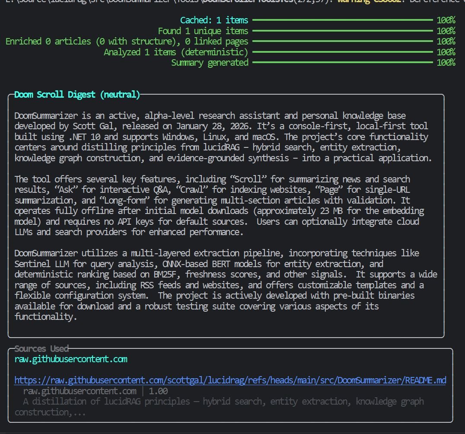Click 'LLMs and search providers' line

pyautogui.click(x=129, y=232)
